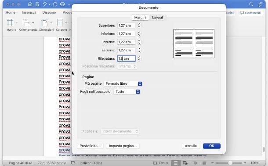Click the Esterno stepper arrows

pyautogui.click(x=139, y=50)
